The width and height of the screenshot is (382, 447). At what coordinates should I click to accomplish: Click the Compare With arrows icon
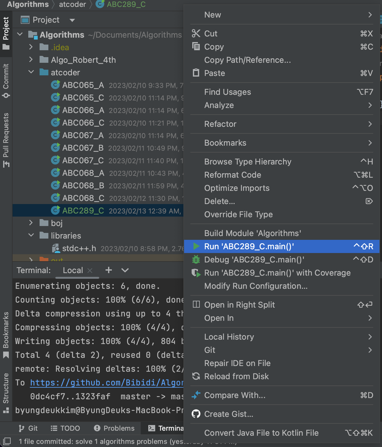coord(196,395)
